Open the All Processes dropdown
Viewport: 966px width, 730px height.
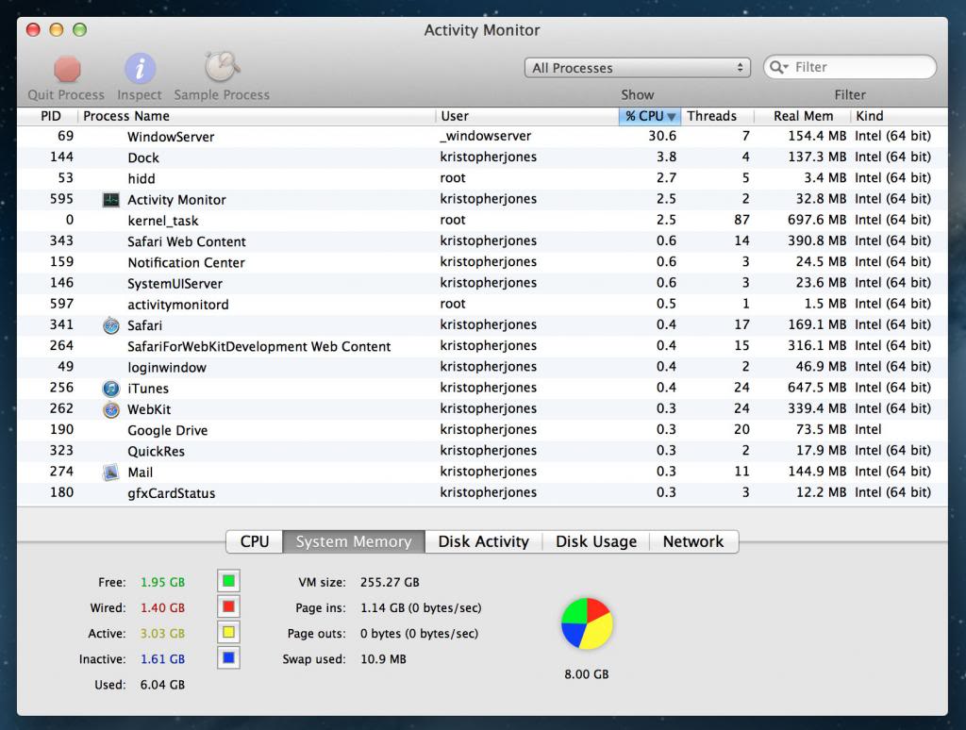point(637,68)
